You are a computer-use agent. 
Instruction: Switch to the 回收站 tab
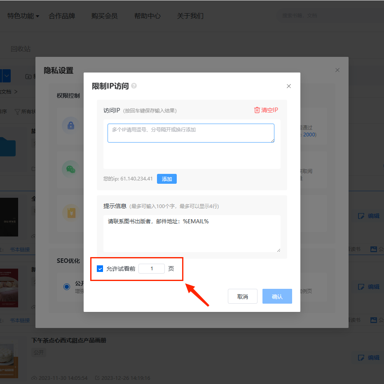point(21,49)
